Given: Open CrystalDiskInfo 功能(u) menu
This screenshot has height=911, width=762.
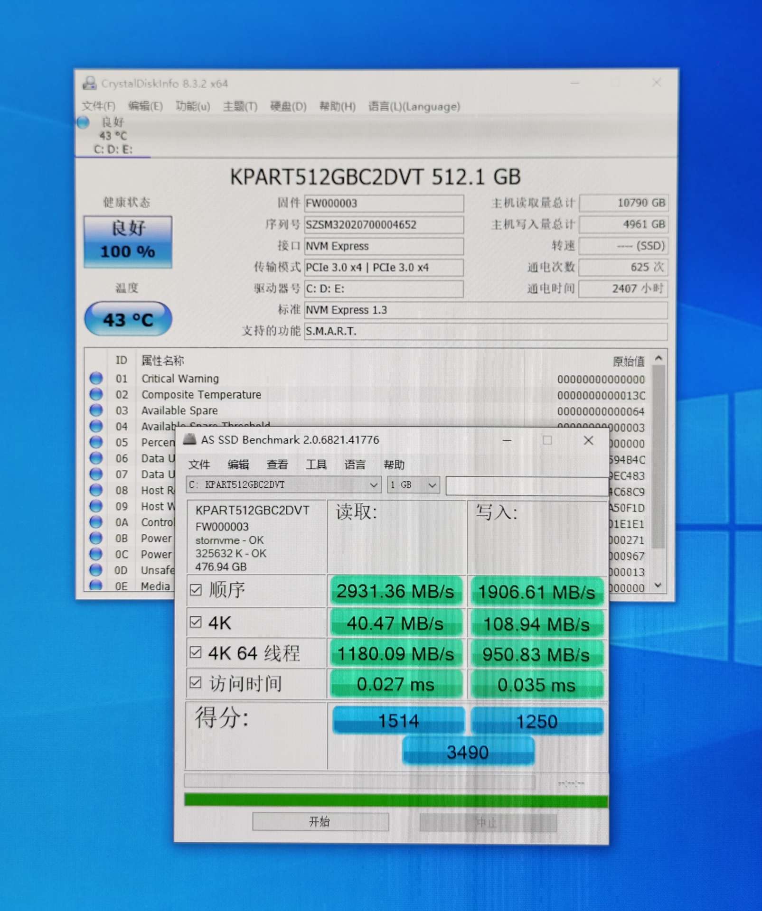Looking at the screenshot, I should click(193, 106).
